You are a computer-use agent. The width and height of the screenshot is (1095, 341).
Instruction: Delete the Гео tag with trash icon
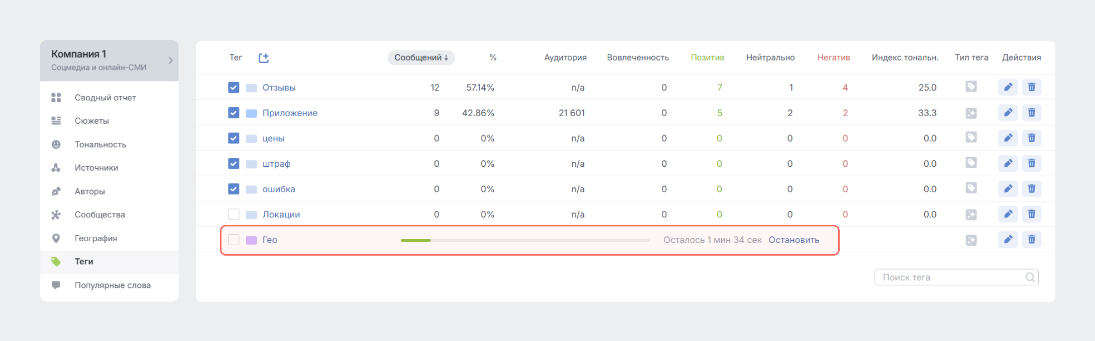pos(1031,240)
